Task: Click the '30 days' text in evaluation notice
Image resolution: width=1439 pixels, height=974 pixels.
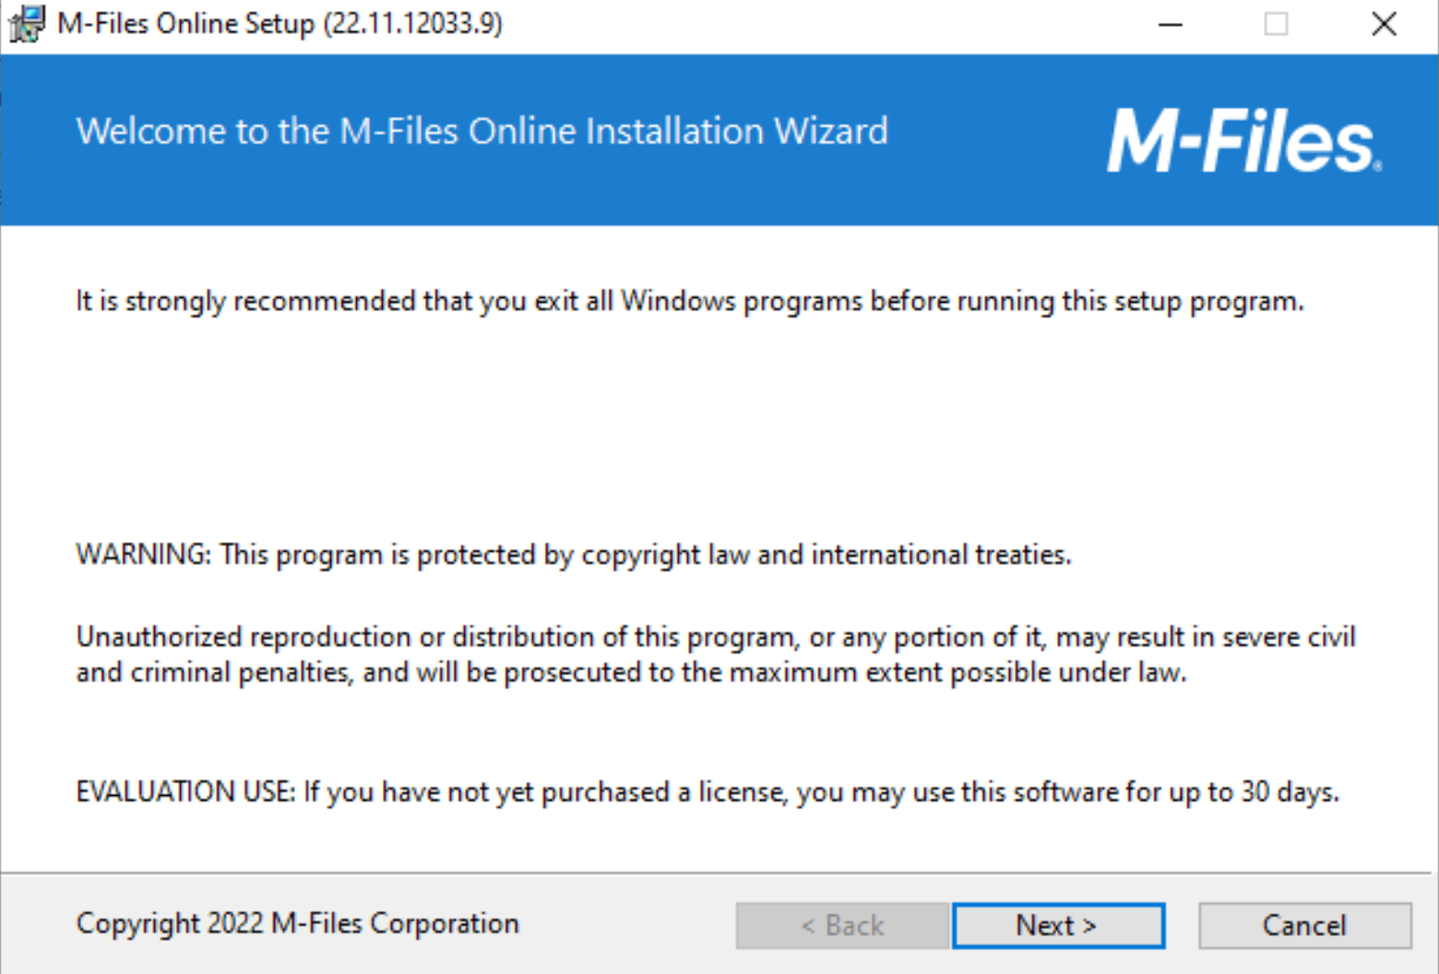Action: [x=1290, y=792]
